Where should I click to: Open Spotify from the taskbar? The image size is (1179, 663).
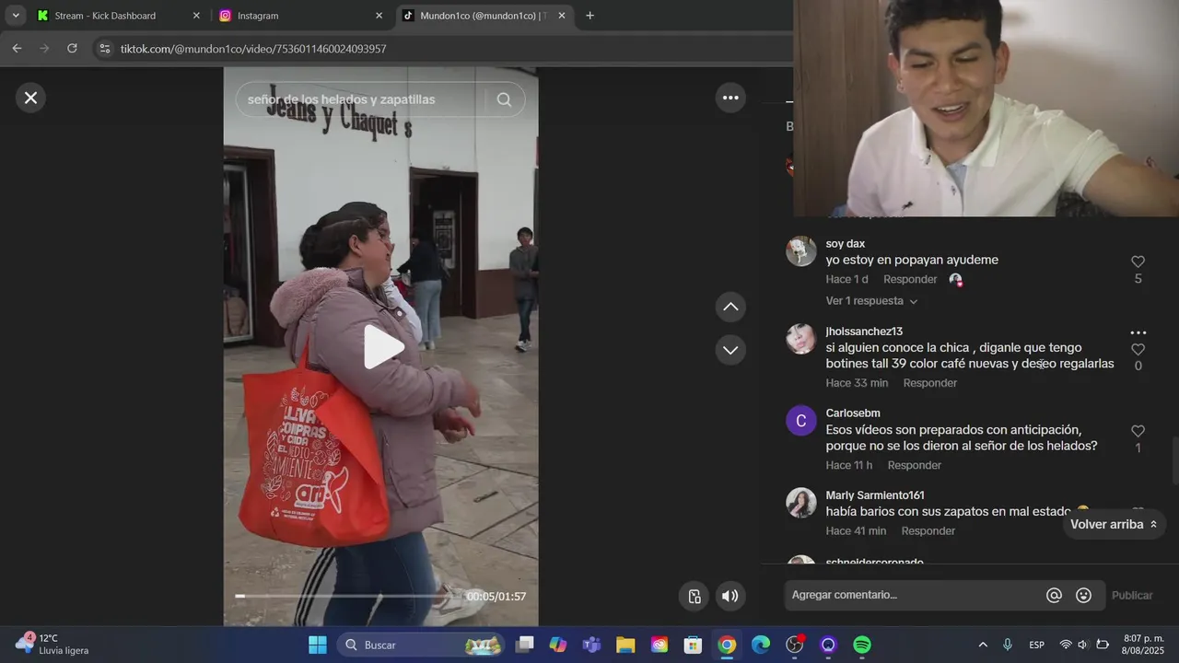(862, 645)
